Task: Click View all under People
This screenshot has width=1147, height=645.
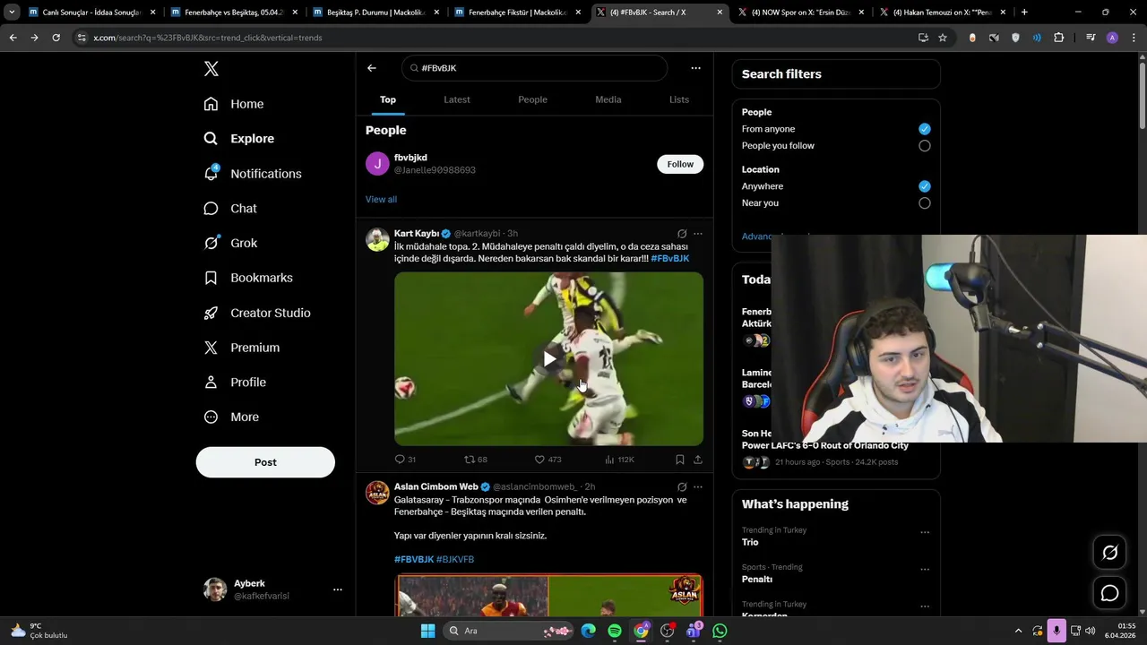Action: 381,199
